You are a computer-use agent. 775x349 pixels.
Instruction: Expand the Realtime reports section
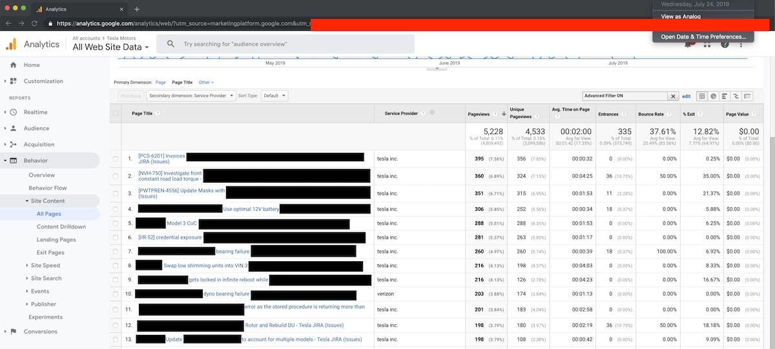(x=5, y=112)
